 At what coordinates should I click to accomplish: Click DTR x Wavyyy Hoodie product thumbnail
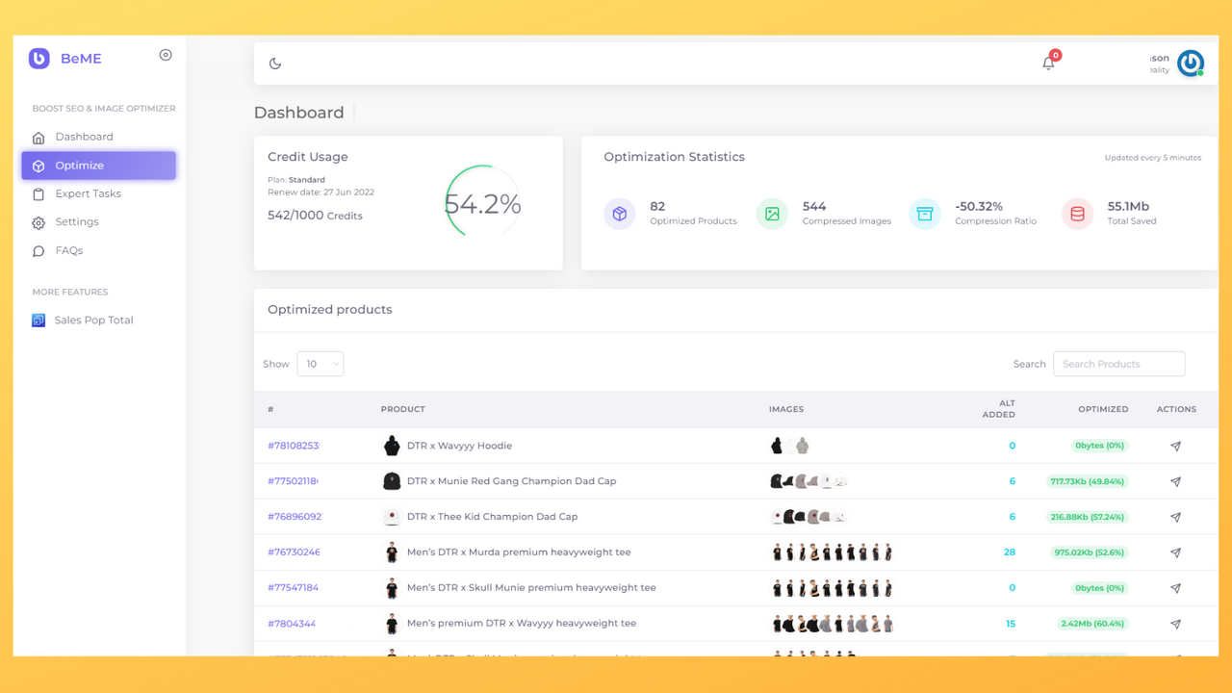(392, 446)
